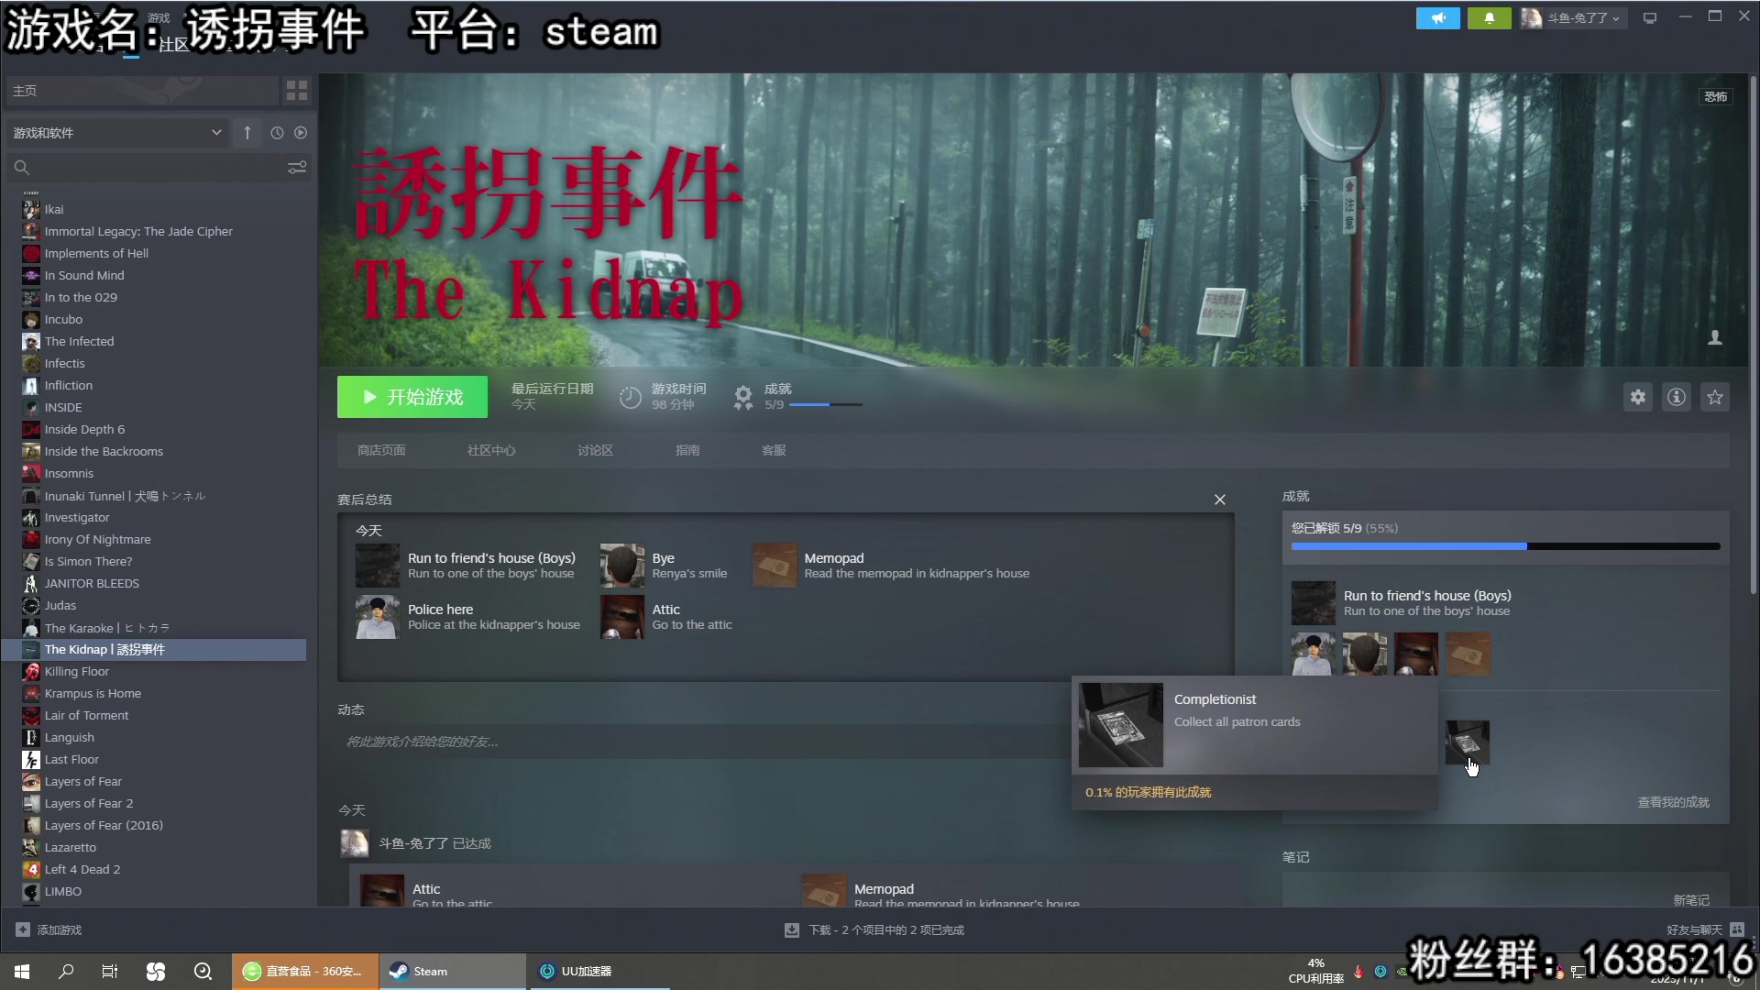Enter Big Picture mode icon
This screenshot has height=990, width=1760.
click(x=1650, y=18)
